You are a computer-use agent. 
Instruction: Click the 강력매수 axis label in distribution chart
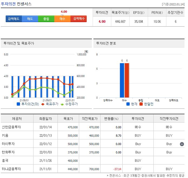(108, 100)
